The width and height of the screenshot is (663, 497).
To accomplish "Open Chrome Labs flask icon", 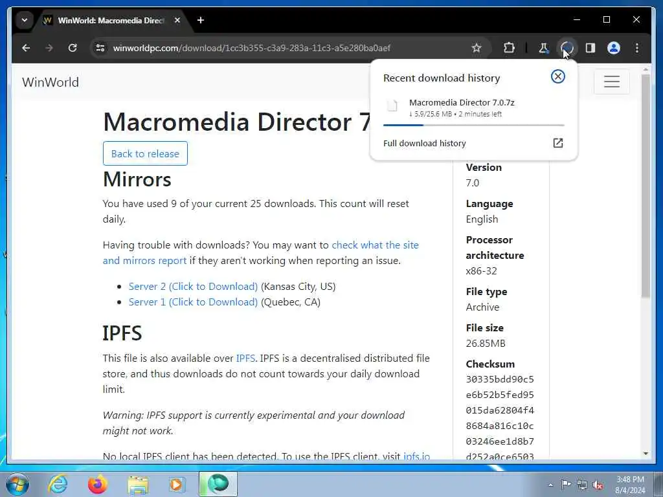I will (x=543, y=48).
